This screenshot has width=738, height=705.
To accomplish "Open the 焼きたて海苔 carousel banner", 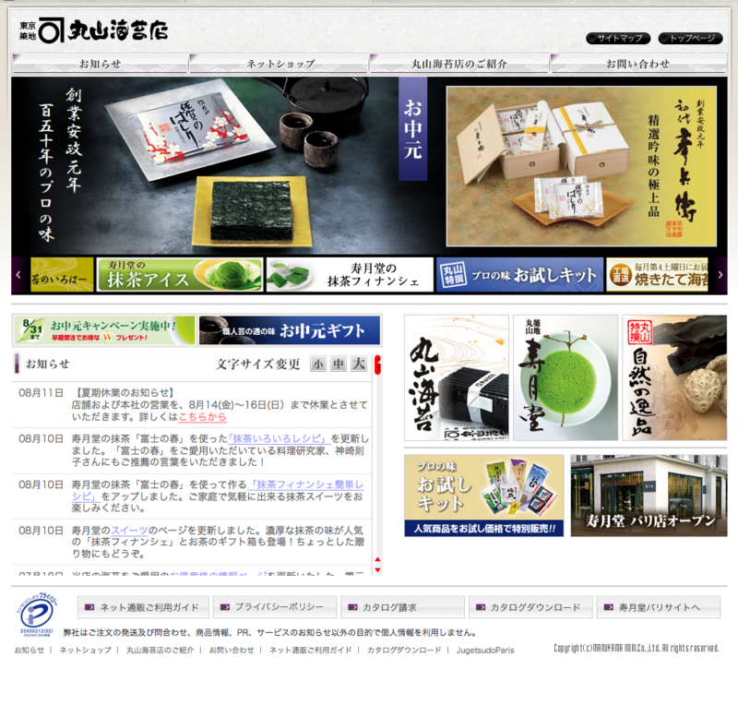I will [x=658, y=275].
